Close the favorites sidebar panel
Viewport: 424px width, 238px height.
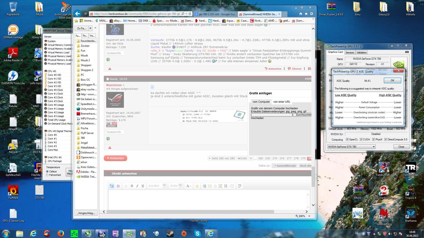pos(96,28)
